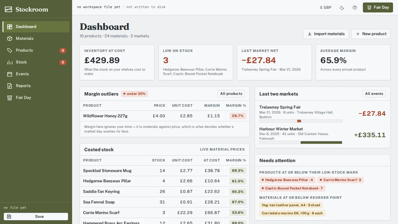Toggle dark mode moon icon

342,7
